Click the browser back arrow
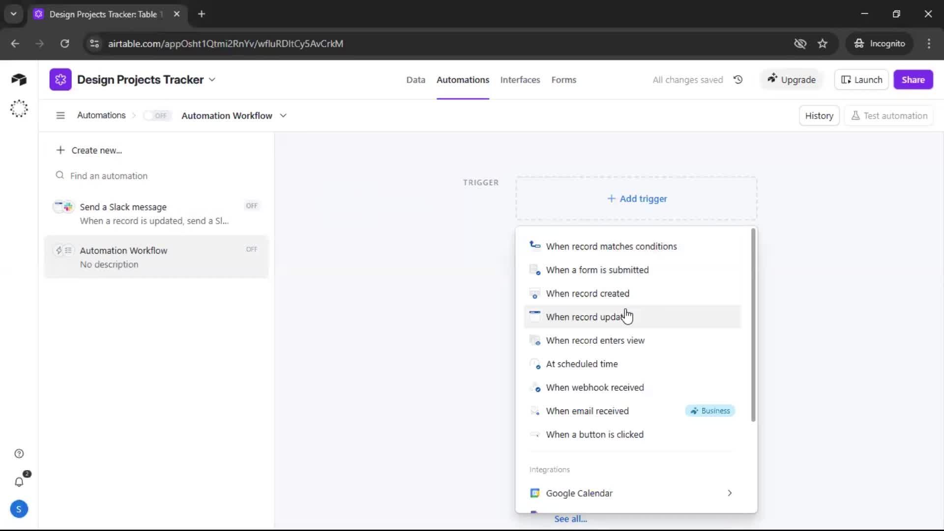 coord(15,43)
